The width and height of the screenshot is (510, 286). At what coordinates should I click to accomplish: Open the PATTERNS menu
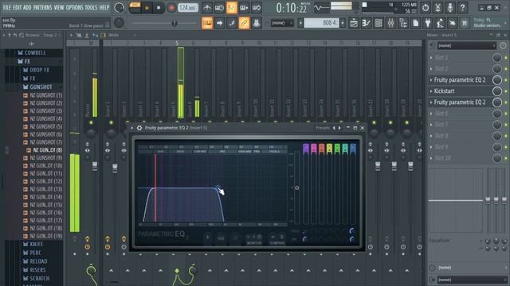click(42, 7)
